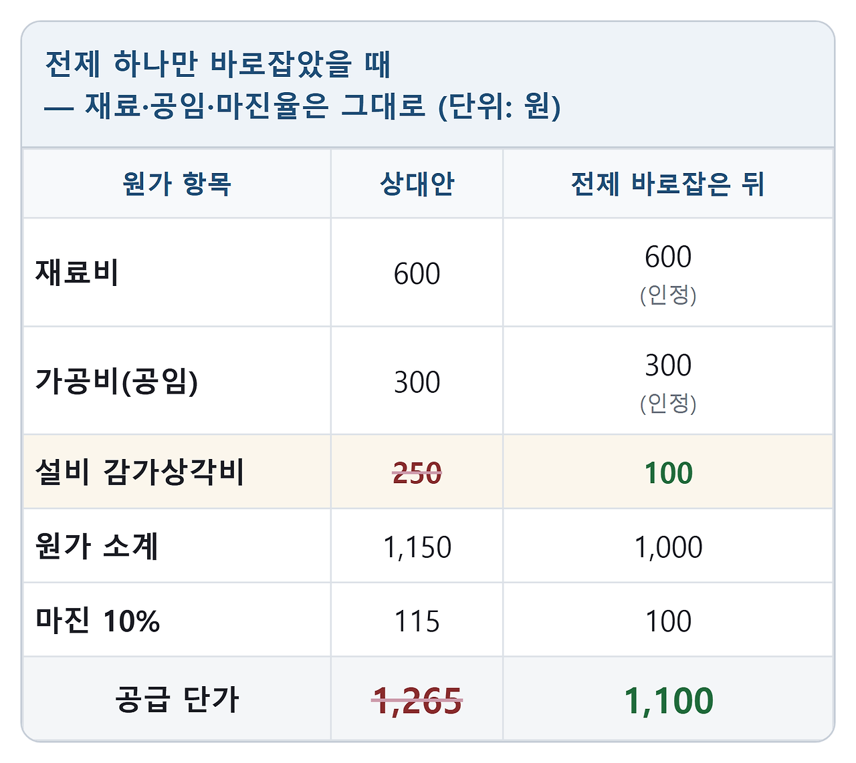Click the '(인정)' note under 가공비 300

(668, 404)
